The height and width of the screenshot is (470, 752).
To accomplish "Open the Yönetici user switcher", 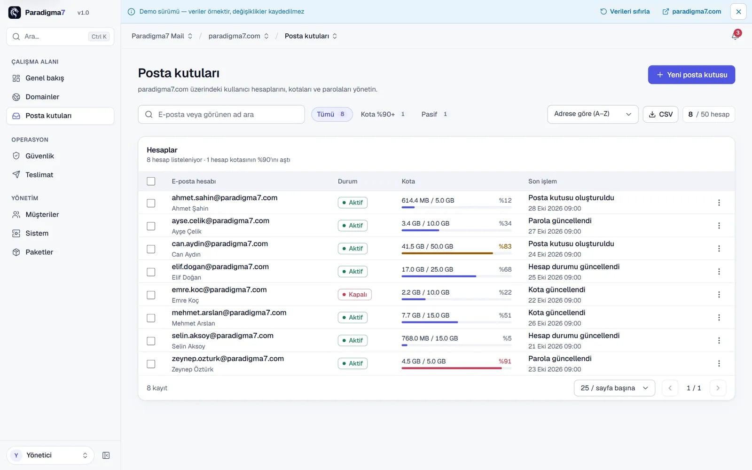I will click(50, 455).
